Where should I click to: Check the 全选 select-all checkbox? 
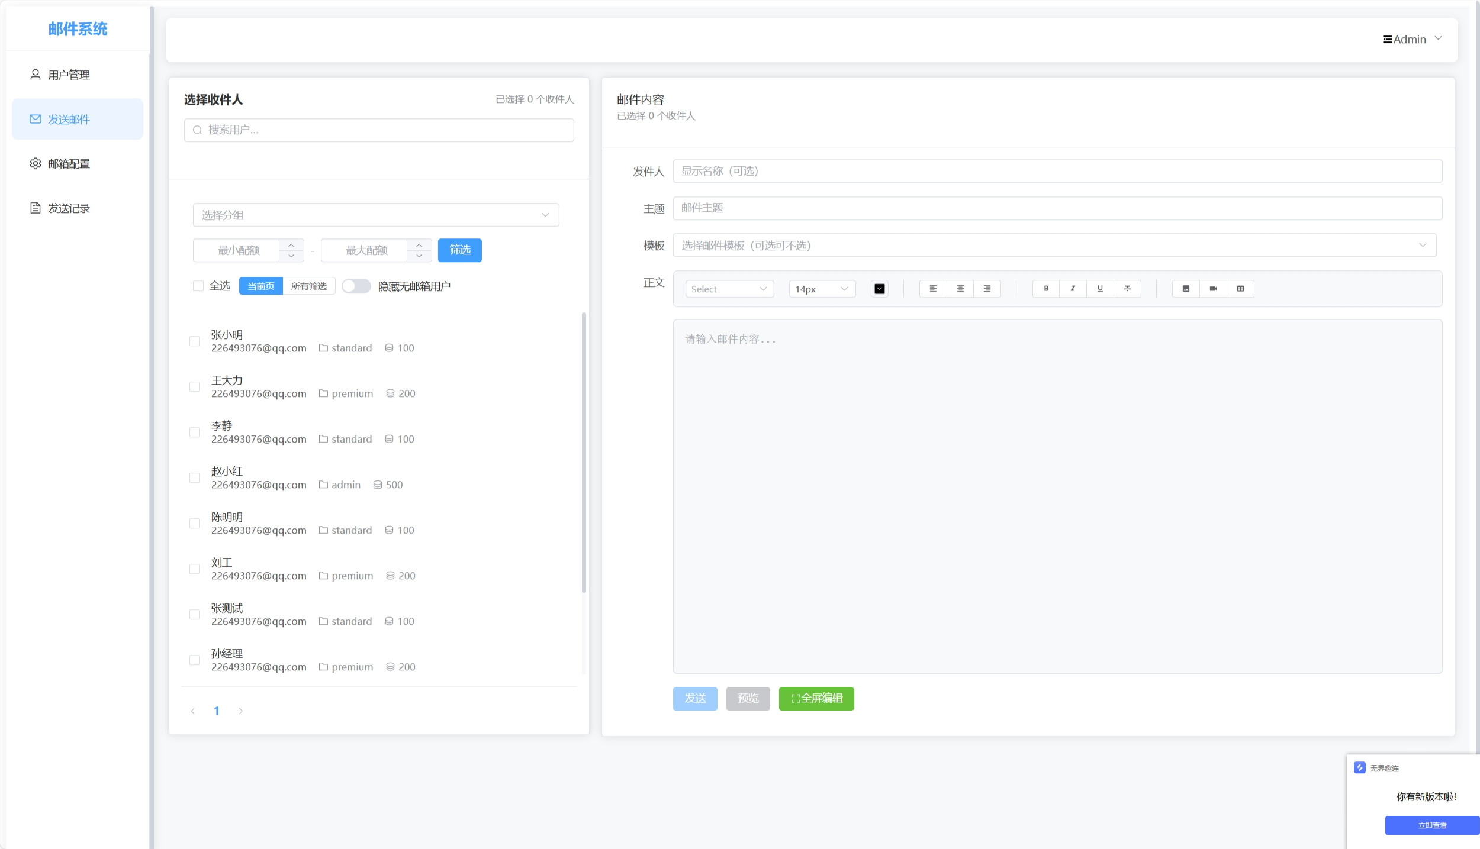click(x=198, y=286)
